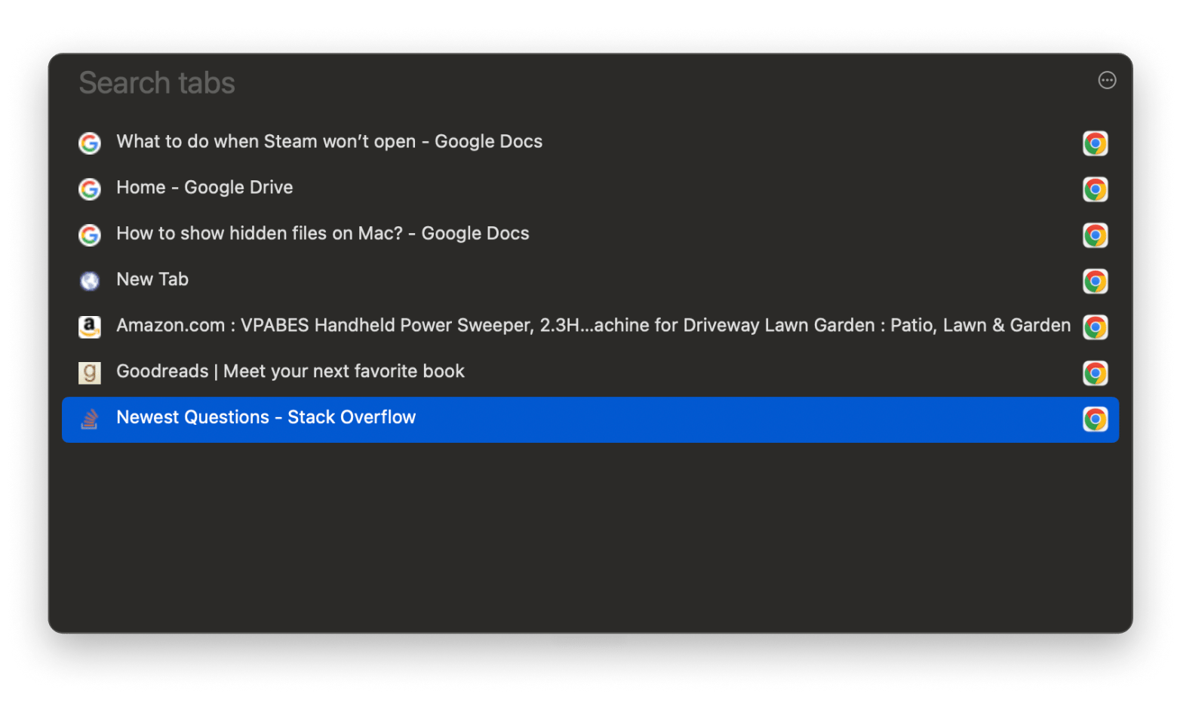This screenshot has width=1177, height=703.
Task: Click Chrome icon on the Stack Overflow row
Action: click(1095, 419)
